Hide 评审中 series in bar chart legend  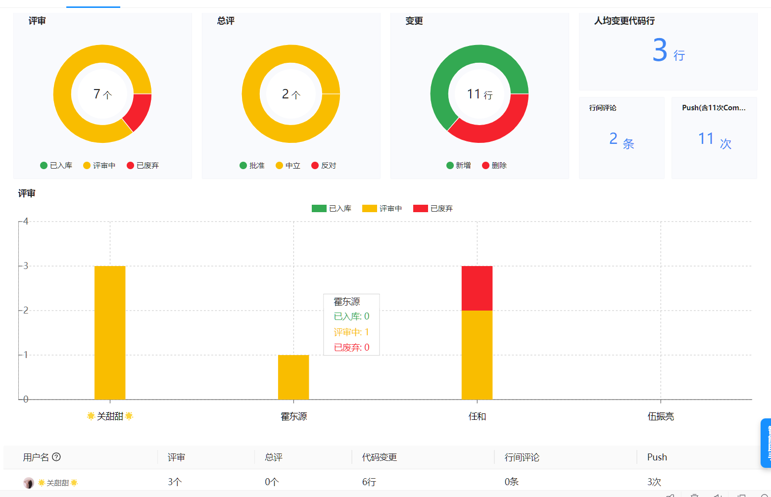pyautogui.click(x=382, y=209)
